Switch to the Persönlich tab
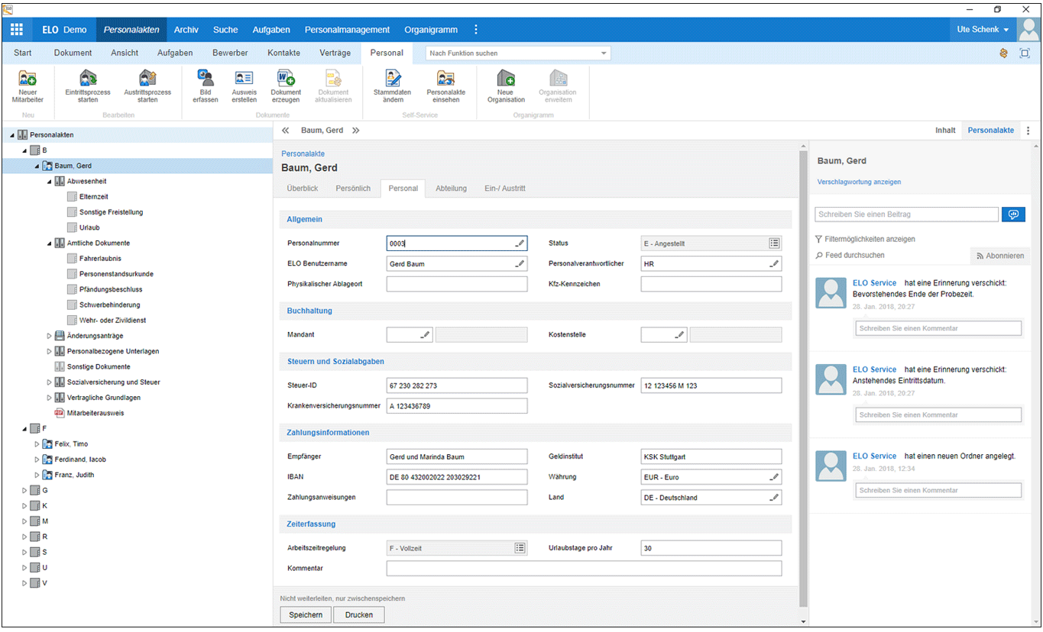Image resolution: width=1043 pixels, height=632 pixels. (355, 188)
